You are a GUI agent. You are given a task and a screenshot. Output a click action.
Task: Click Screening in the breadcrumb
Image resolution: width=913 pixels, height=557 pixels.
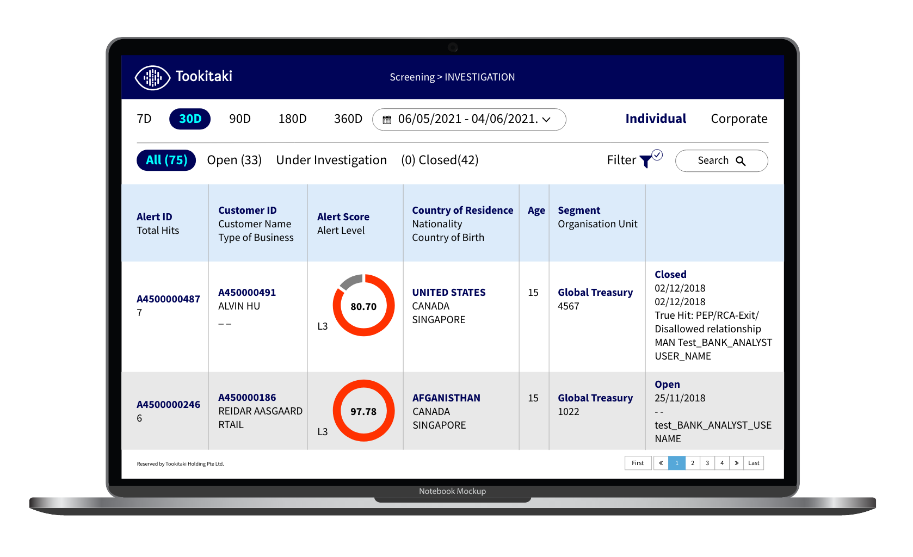click(x=412, y=77)
